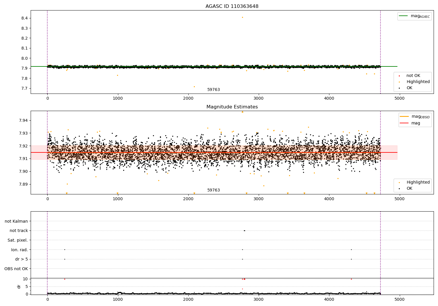Select the 'dr > 5' row label
The height and width of the screenshot is (306, 438).
pos(22,259)
